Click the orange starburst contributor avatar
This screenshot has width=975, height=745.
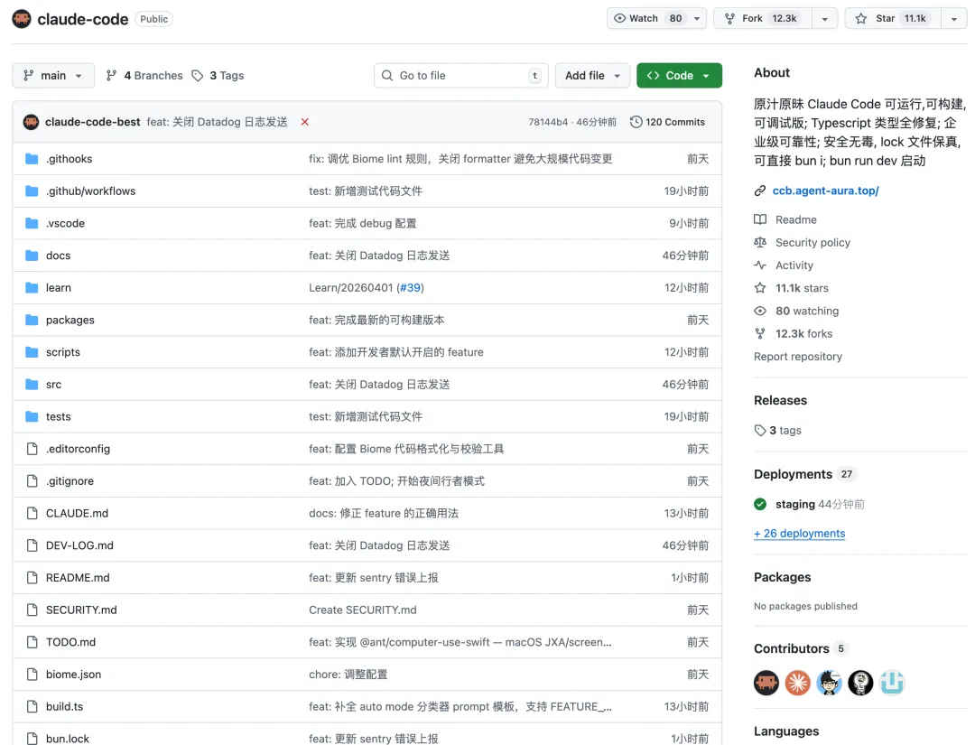pos(798,683)
